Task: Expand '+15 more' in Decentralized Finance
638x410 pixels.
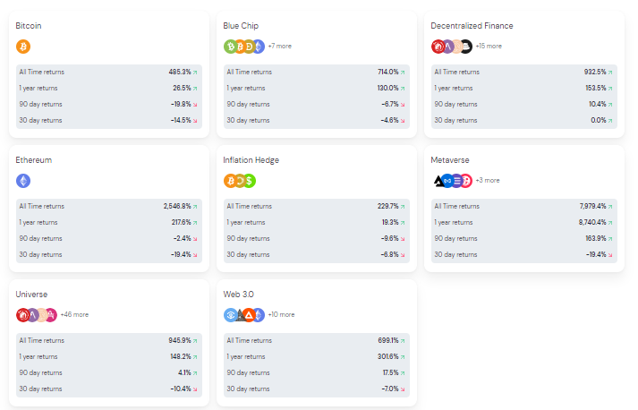Action: tap(489, 46)
